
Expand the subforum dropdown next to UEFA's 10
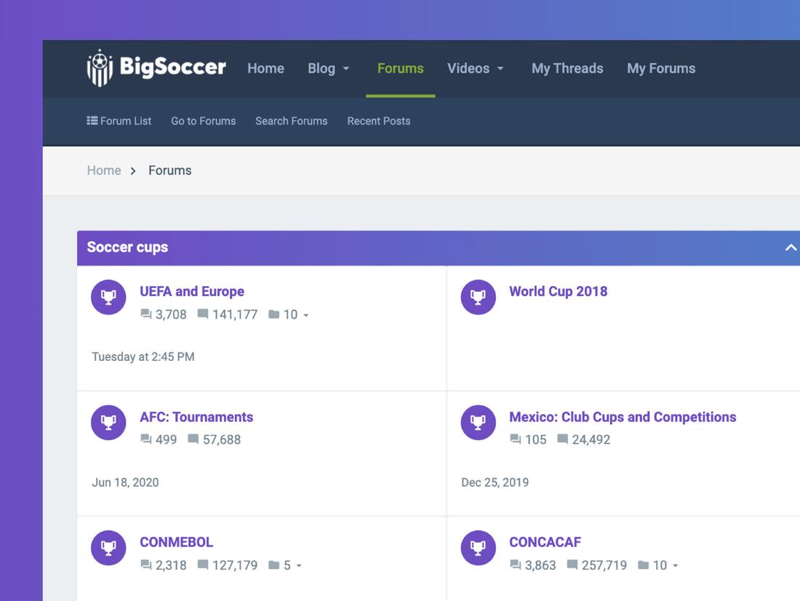pos(304,314)
